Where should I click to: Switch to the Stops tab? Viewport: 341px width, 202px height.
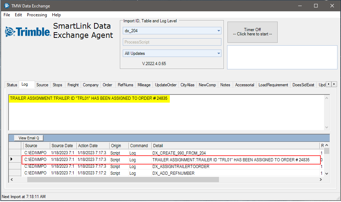tap(57, 85)
